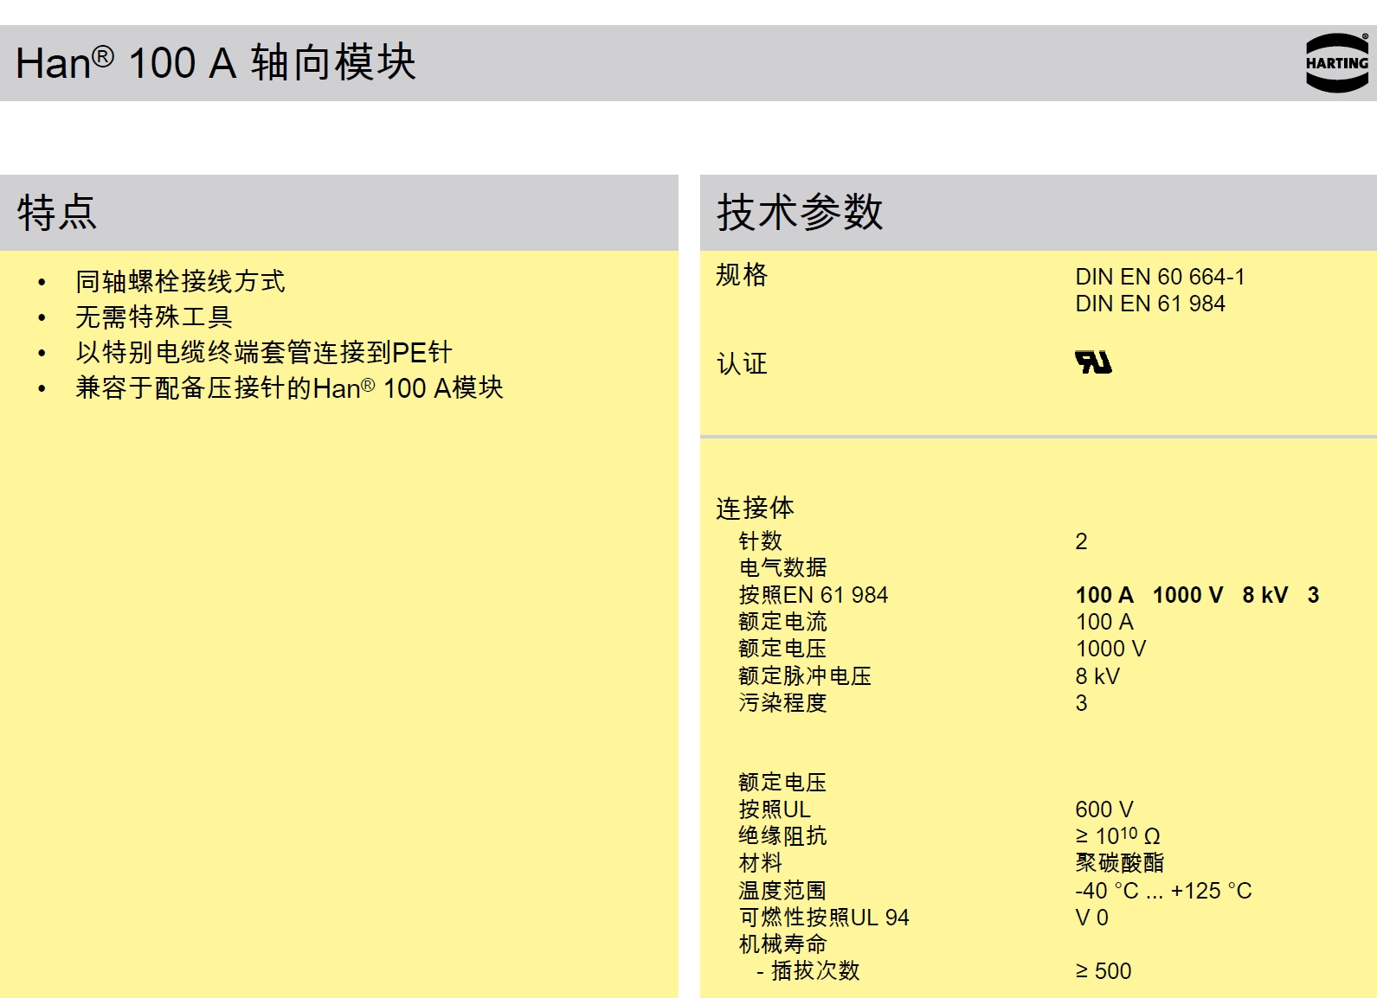Click the non-bold '1000 V' value
1377x998 pixels.
1110,649
